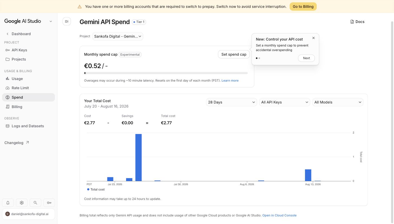Click the tallest bar in the cost chart
The width and height of the screenshot is (394, 224).
[x=139, y=158]
